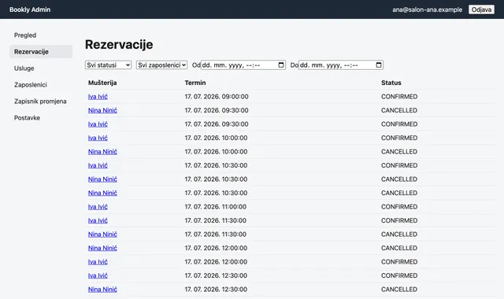Open Usluge in sidebar
The width and height of the screenshot is (504, 299).
[x=41, y=68]
